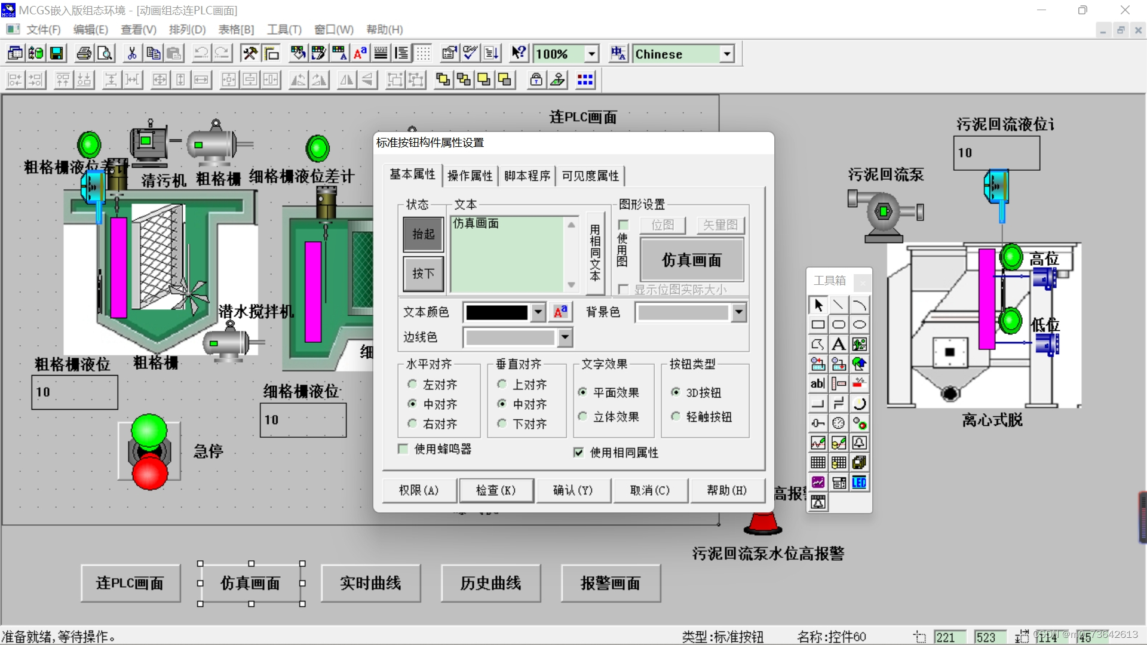
Task: Switch to 操作属性 tab
Action: (470, 176)
